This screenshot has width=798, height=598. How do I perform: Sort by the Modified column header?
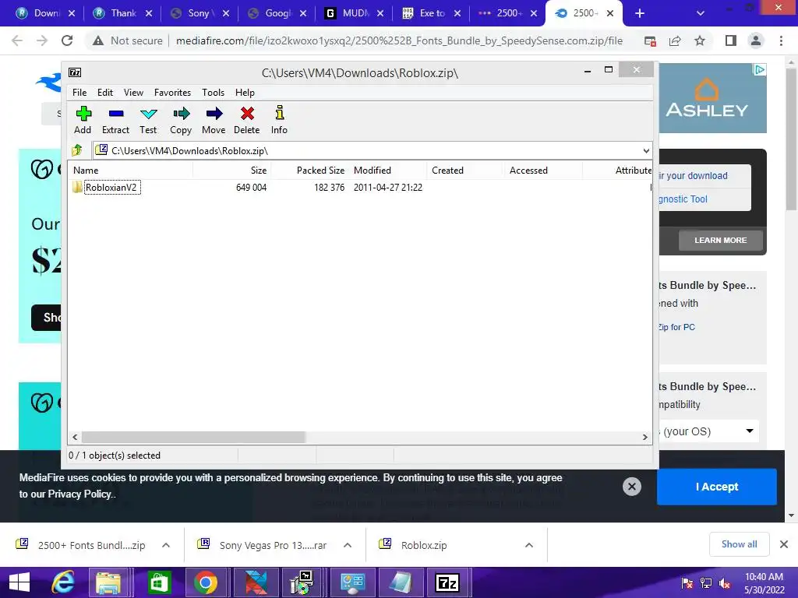388,171
